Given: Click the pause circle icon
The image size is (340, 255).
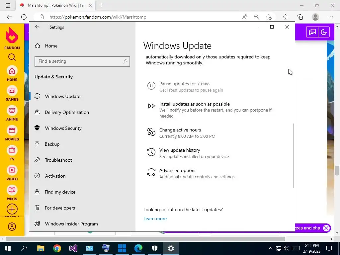Looking at the screenshot, I should point(151,85).
